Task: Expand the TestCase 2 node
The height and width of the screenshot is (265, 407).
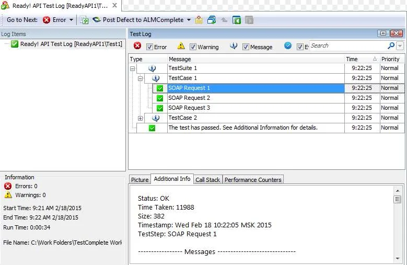Action: click(x=141, y=118)
